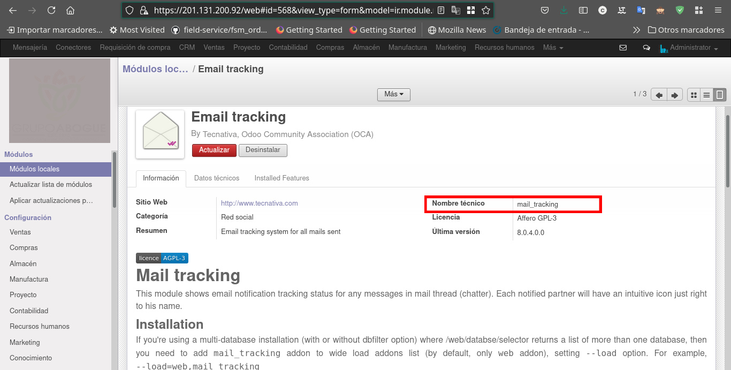Image resolution: width=731 pixels, height=370 pixels.
Task: Open the browser hamburger menu
Action: 718,10
